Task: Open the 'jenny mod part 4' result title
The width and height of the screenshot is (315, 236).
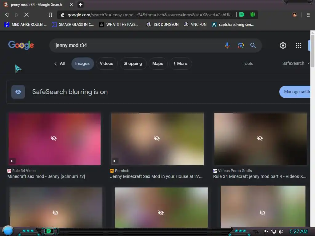Action: coord(260,176)
